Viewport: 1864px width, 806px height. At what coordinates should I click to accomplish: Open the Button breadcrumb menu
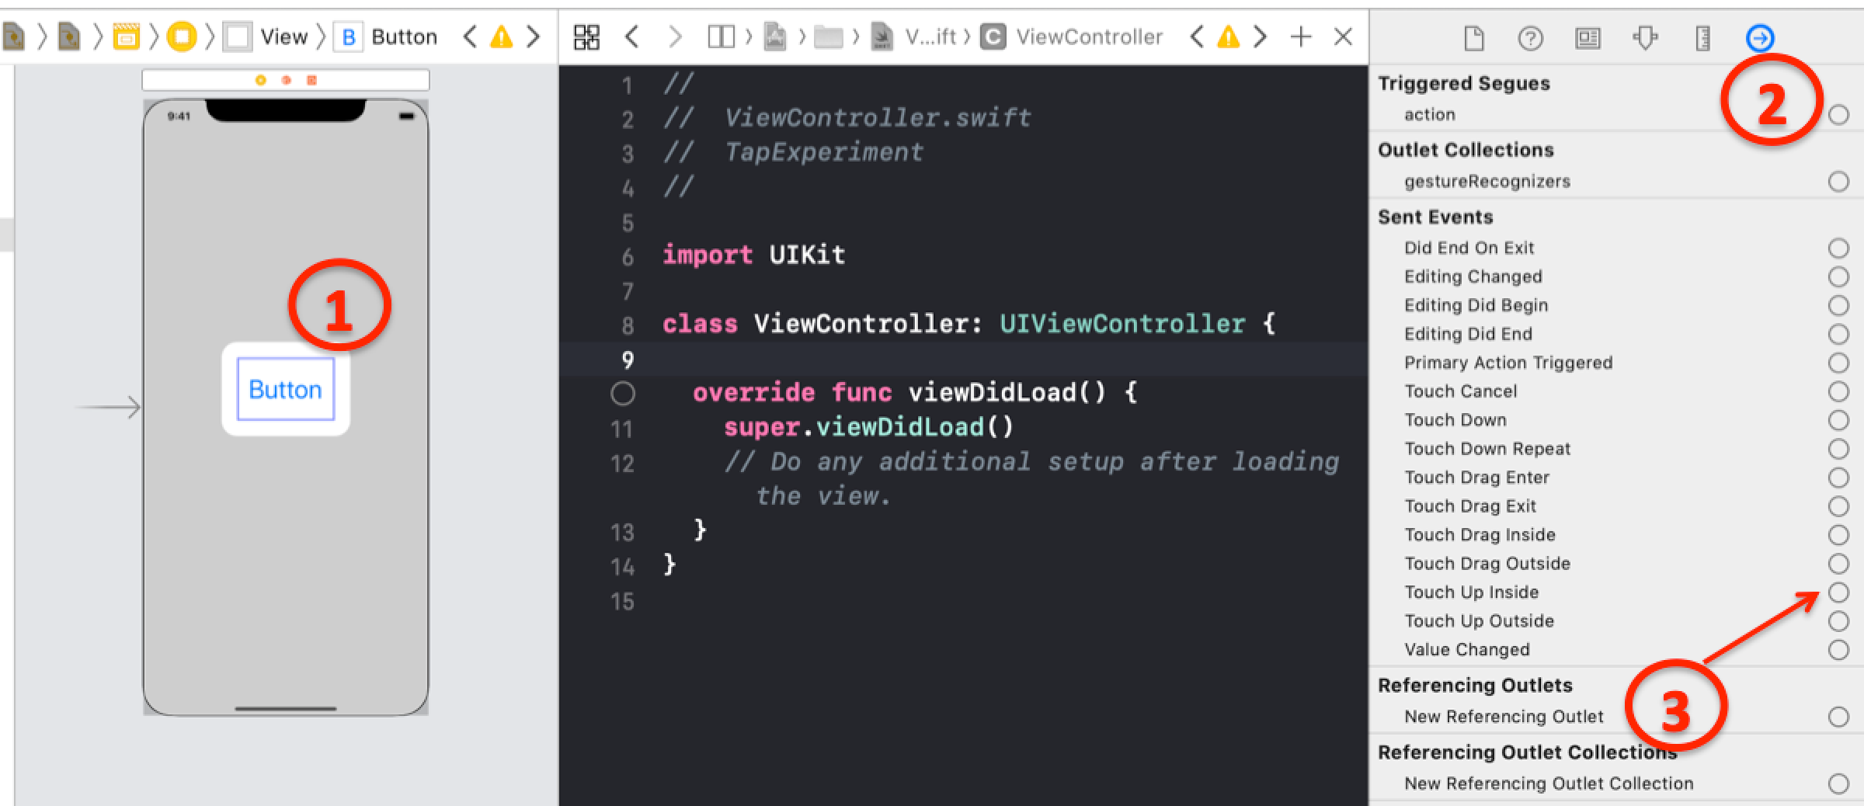point(404,36)
